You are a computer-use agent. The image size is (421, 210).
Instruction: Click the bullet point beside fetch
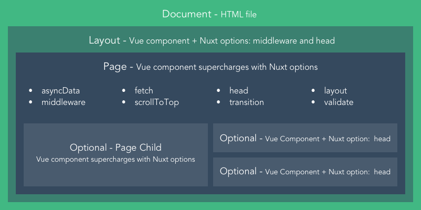point(124,91)
